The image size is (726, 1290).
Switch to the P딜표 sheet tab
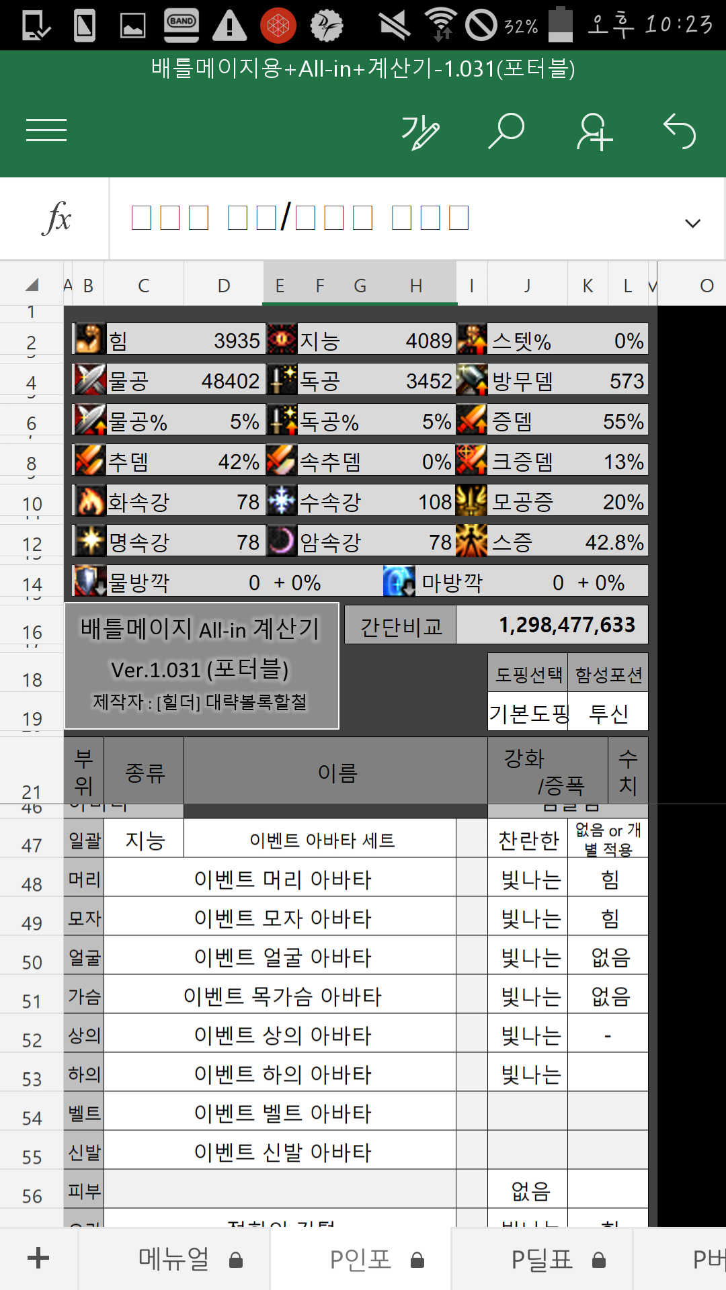tap(542, 1258)
